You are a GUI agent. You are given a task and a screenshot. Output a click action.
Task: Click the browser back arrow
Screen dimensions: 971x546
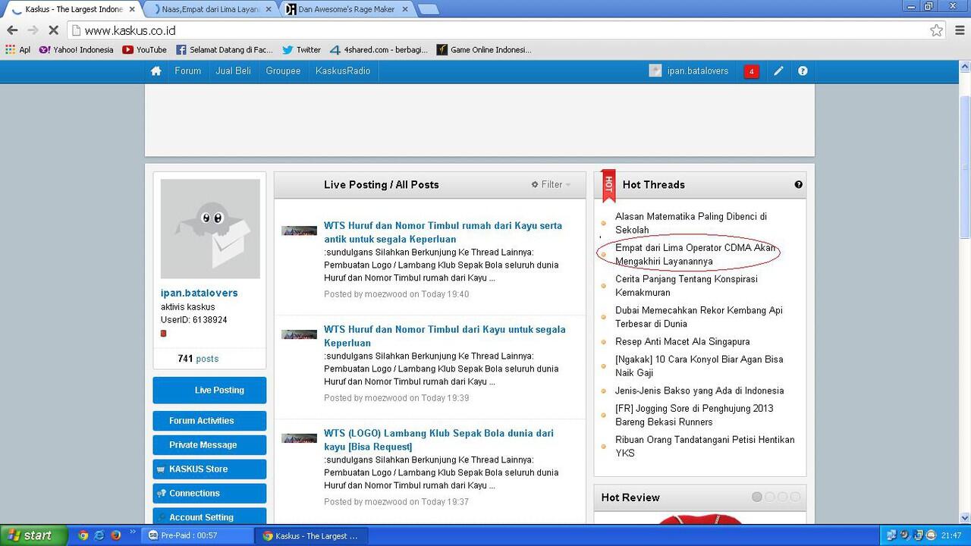[12, 30]
